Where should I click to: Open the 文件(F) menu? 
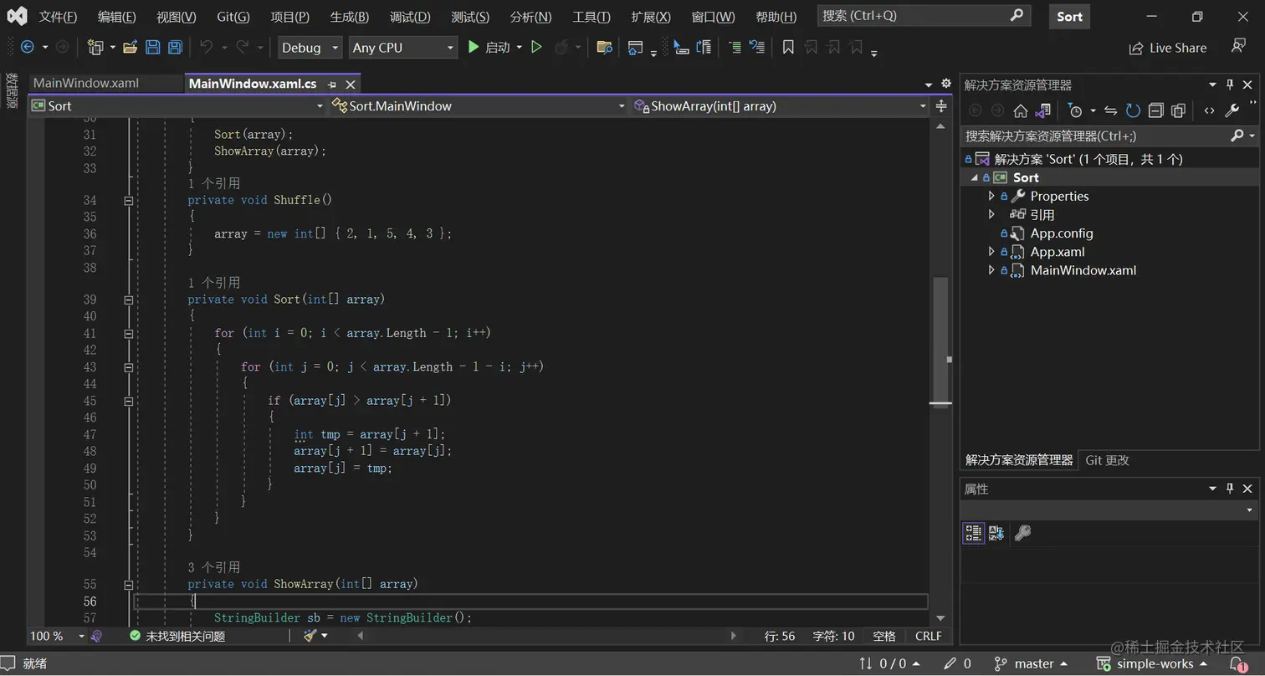[58, 17]
